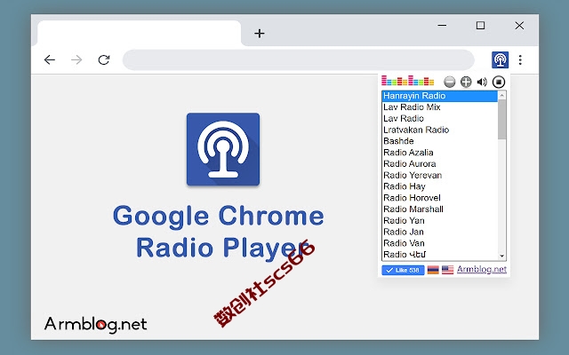Go forward with the browser forward arrow
The height and width of the screenshot is (355, 569).
click(x=76, y=59)
